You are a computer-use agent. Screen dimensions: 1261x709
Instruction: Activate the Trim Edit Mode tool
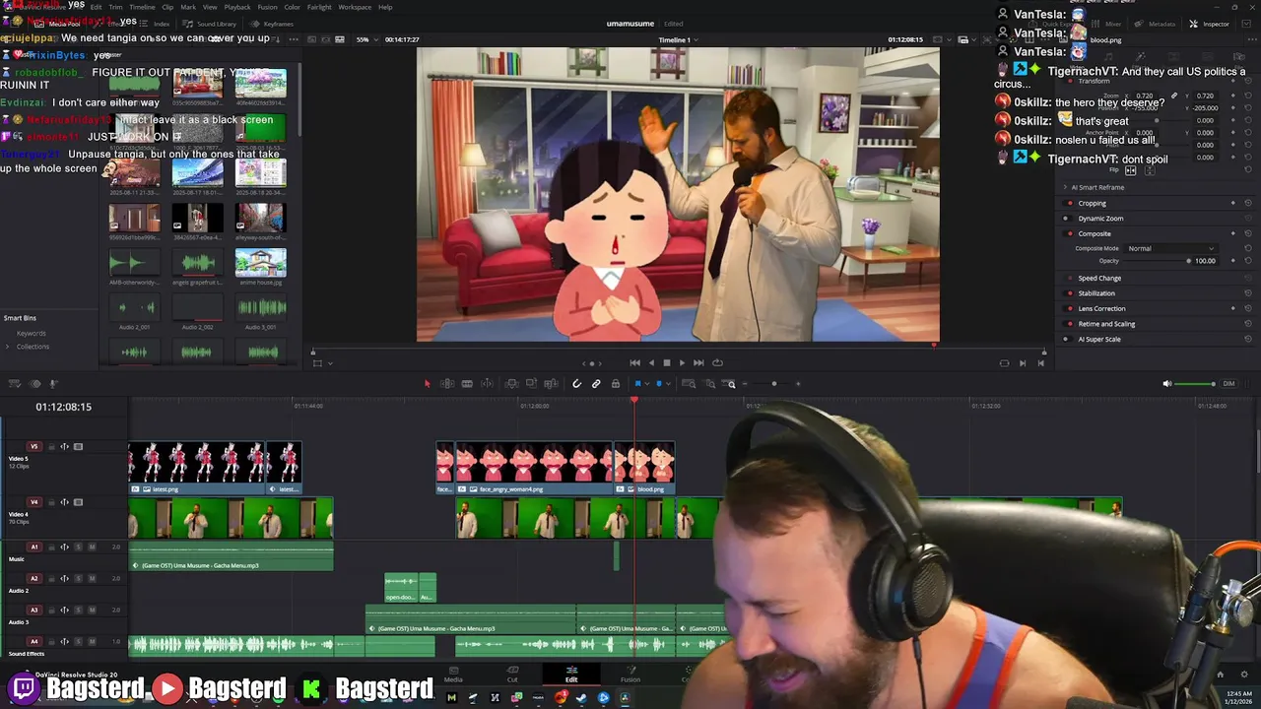pyautogui.click(x=447, y=383)
